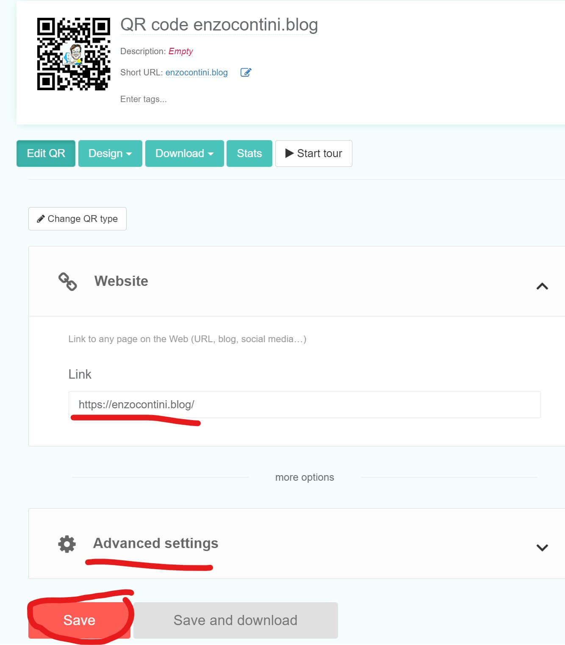Click the Enter tags field

144,99
